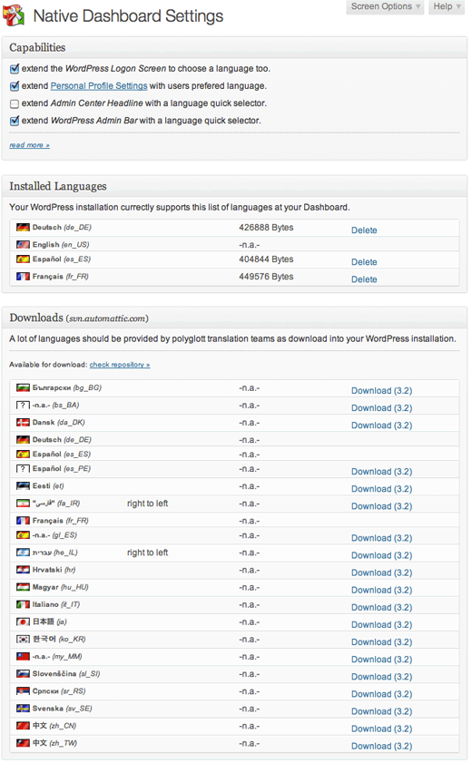The width and height of the screenshot is (472, 773).
Task: Download (3.2) for Svenska sv_SE
Action: (382, 711)
